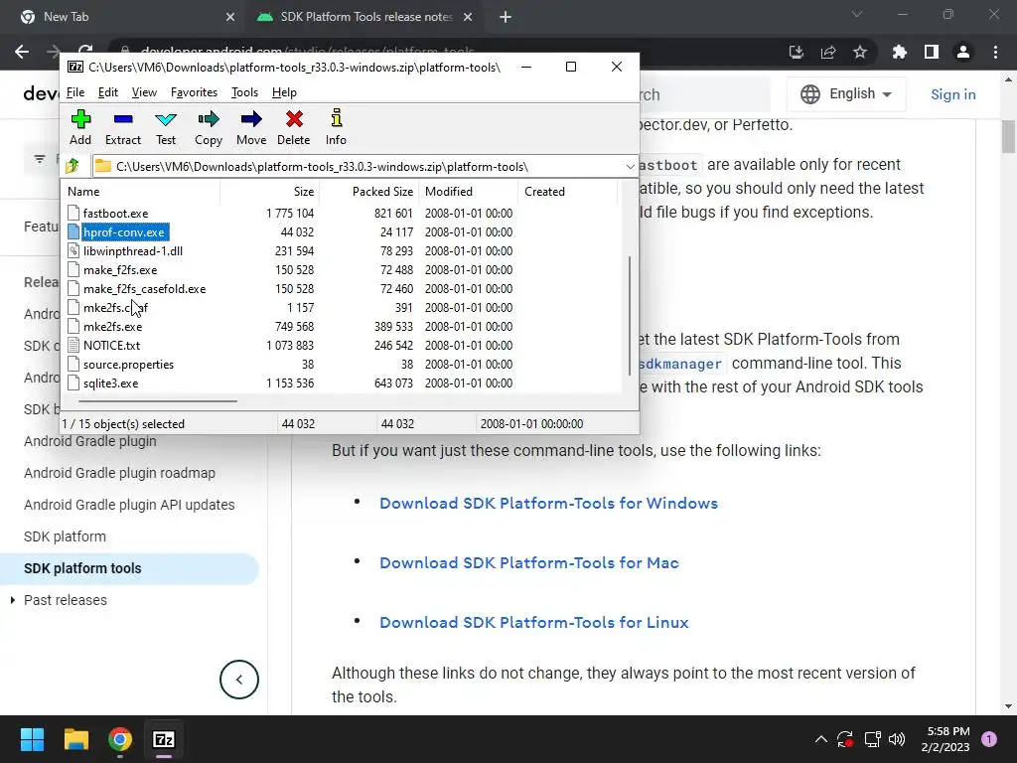Go back in Chrome
The height and width of the screenshot is (763, 1017).
pos(22,52)
